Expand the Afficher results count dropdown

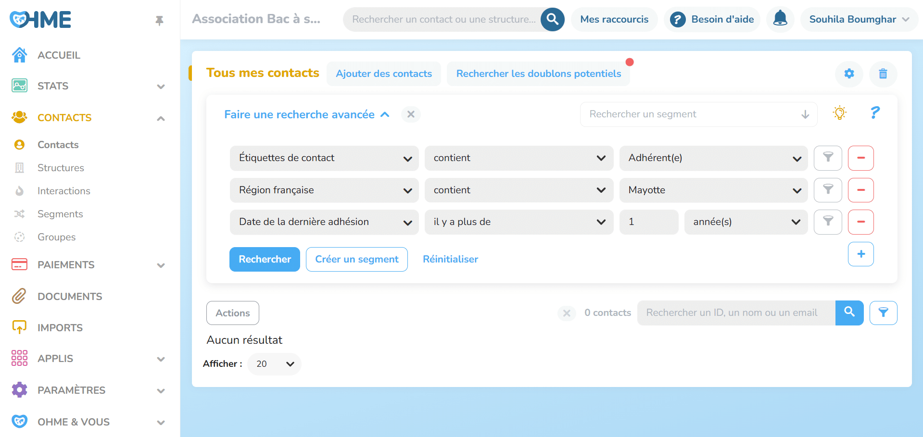(274, 364)
